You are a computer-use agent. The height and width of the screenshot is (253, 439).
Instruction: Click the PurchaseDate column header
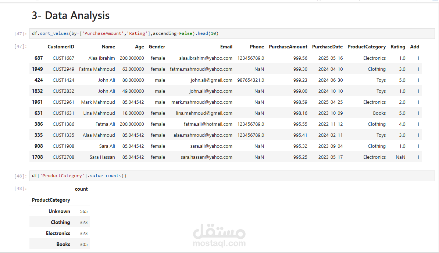click(327, 47)
